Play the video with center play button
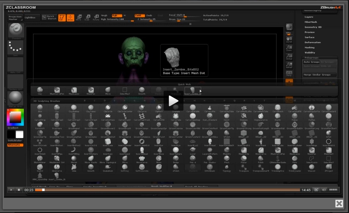Viewport: 349px width, 213px height. pyautogui.click(x=174, y=101)
